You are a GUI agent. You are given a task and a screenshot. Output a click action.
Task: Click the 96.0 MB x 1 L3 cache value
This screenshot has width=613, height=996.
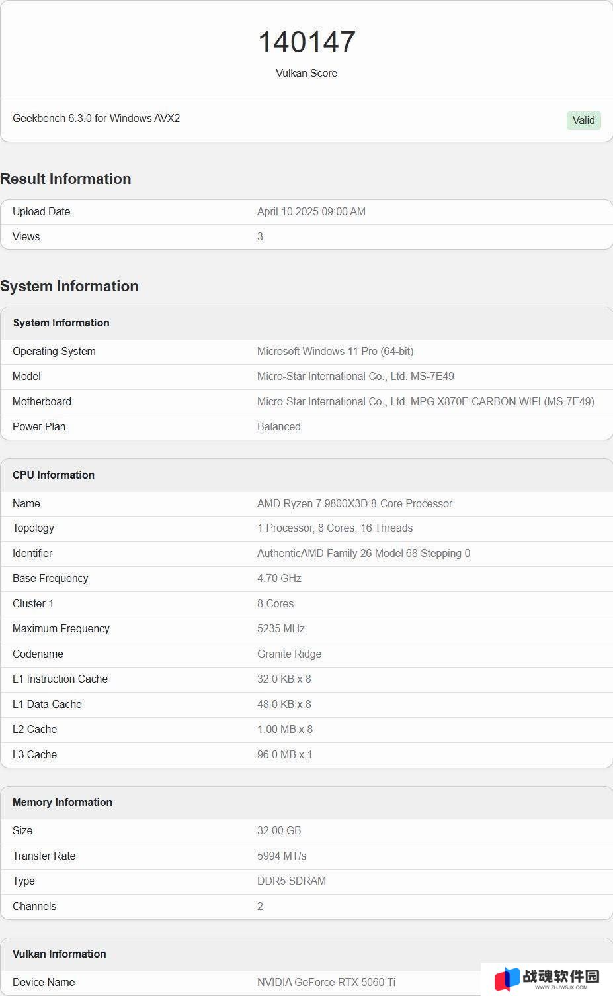[x=285, y=754]
